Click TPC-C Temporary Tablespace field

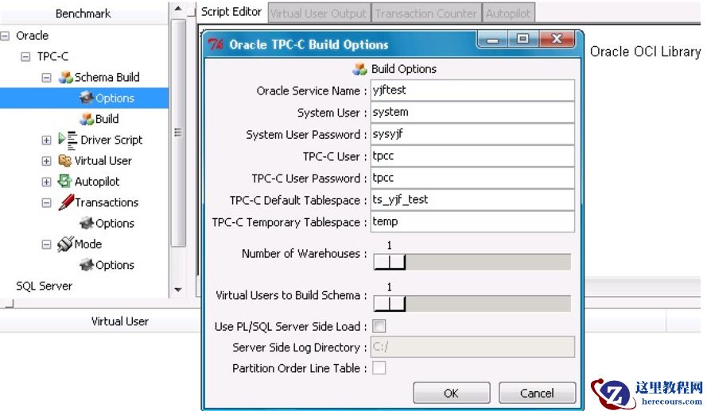(x=472, y=221)
